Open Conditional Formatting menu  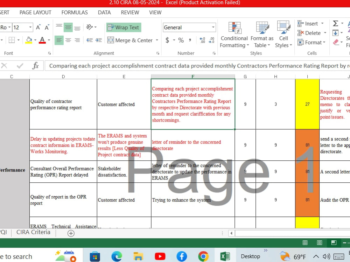click(234, 35)
